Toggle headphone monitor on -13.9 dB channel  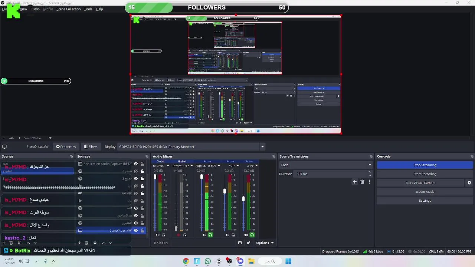(x=252, y=235)
